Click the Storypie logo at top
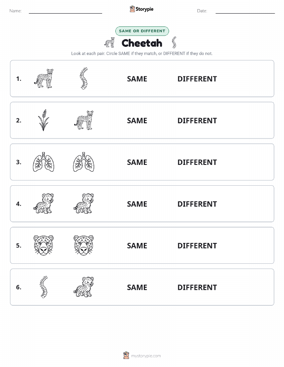Image resolution: width=284 pixels, height=367 pixels. click(141, 9)
